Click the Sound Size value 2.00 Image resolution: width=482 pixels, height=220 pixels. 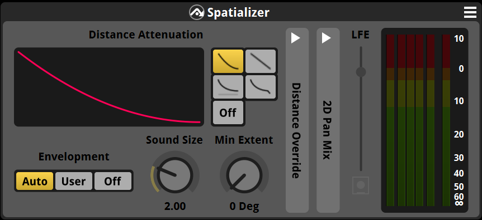tap(175, 206)
